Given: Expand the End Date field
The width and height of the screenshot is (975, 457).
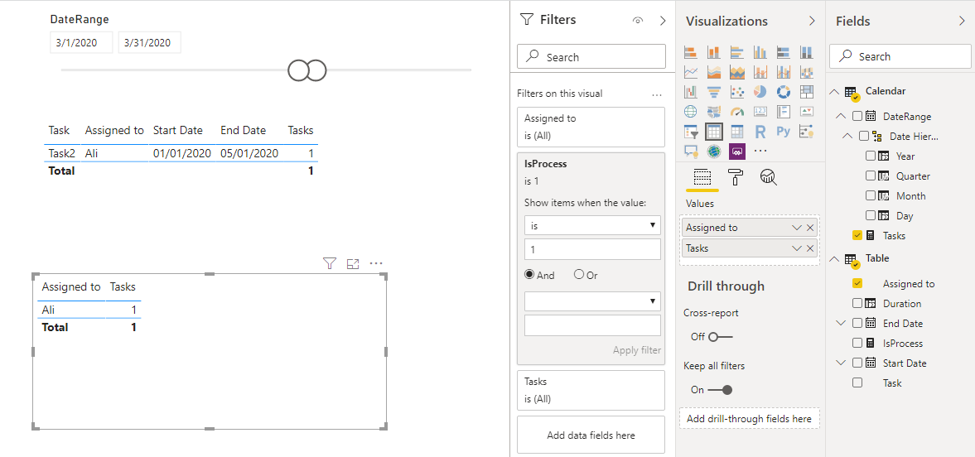Looking at the screenshot, I should pyautogui.click(x=841, y=324).
